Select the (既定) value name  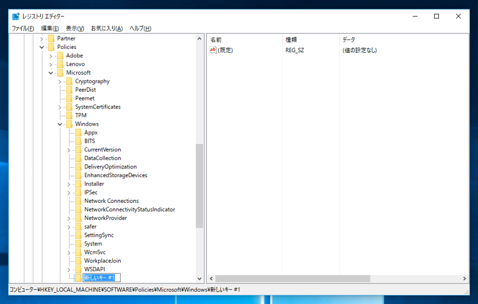(x=225, y=50)
